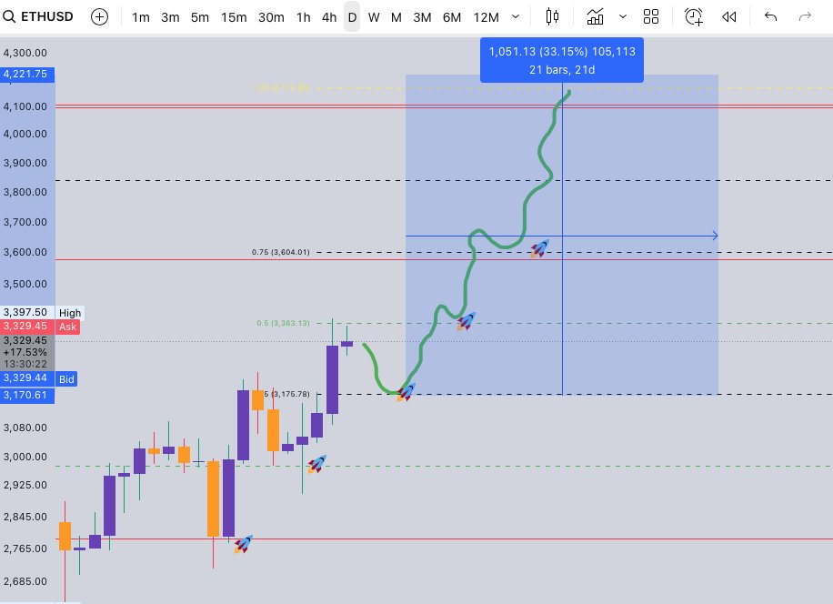Select the 6M timeframe

click(452, 17)
